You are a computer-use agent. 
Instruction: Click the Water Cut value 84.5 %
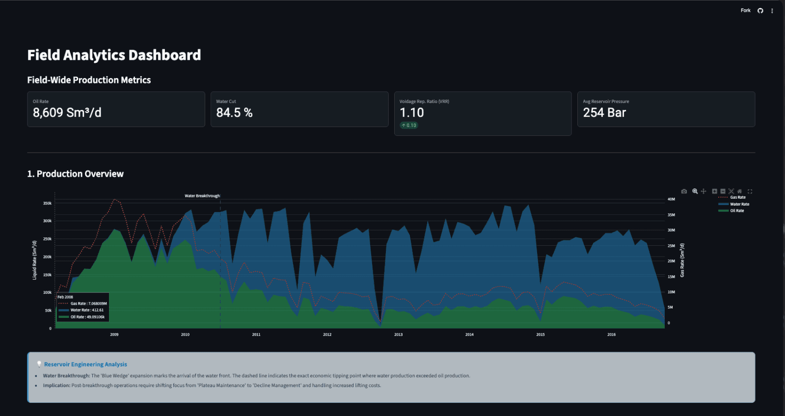point(234,113)
